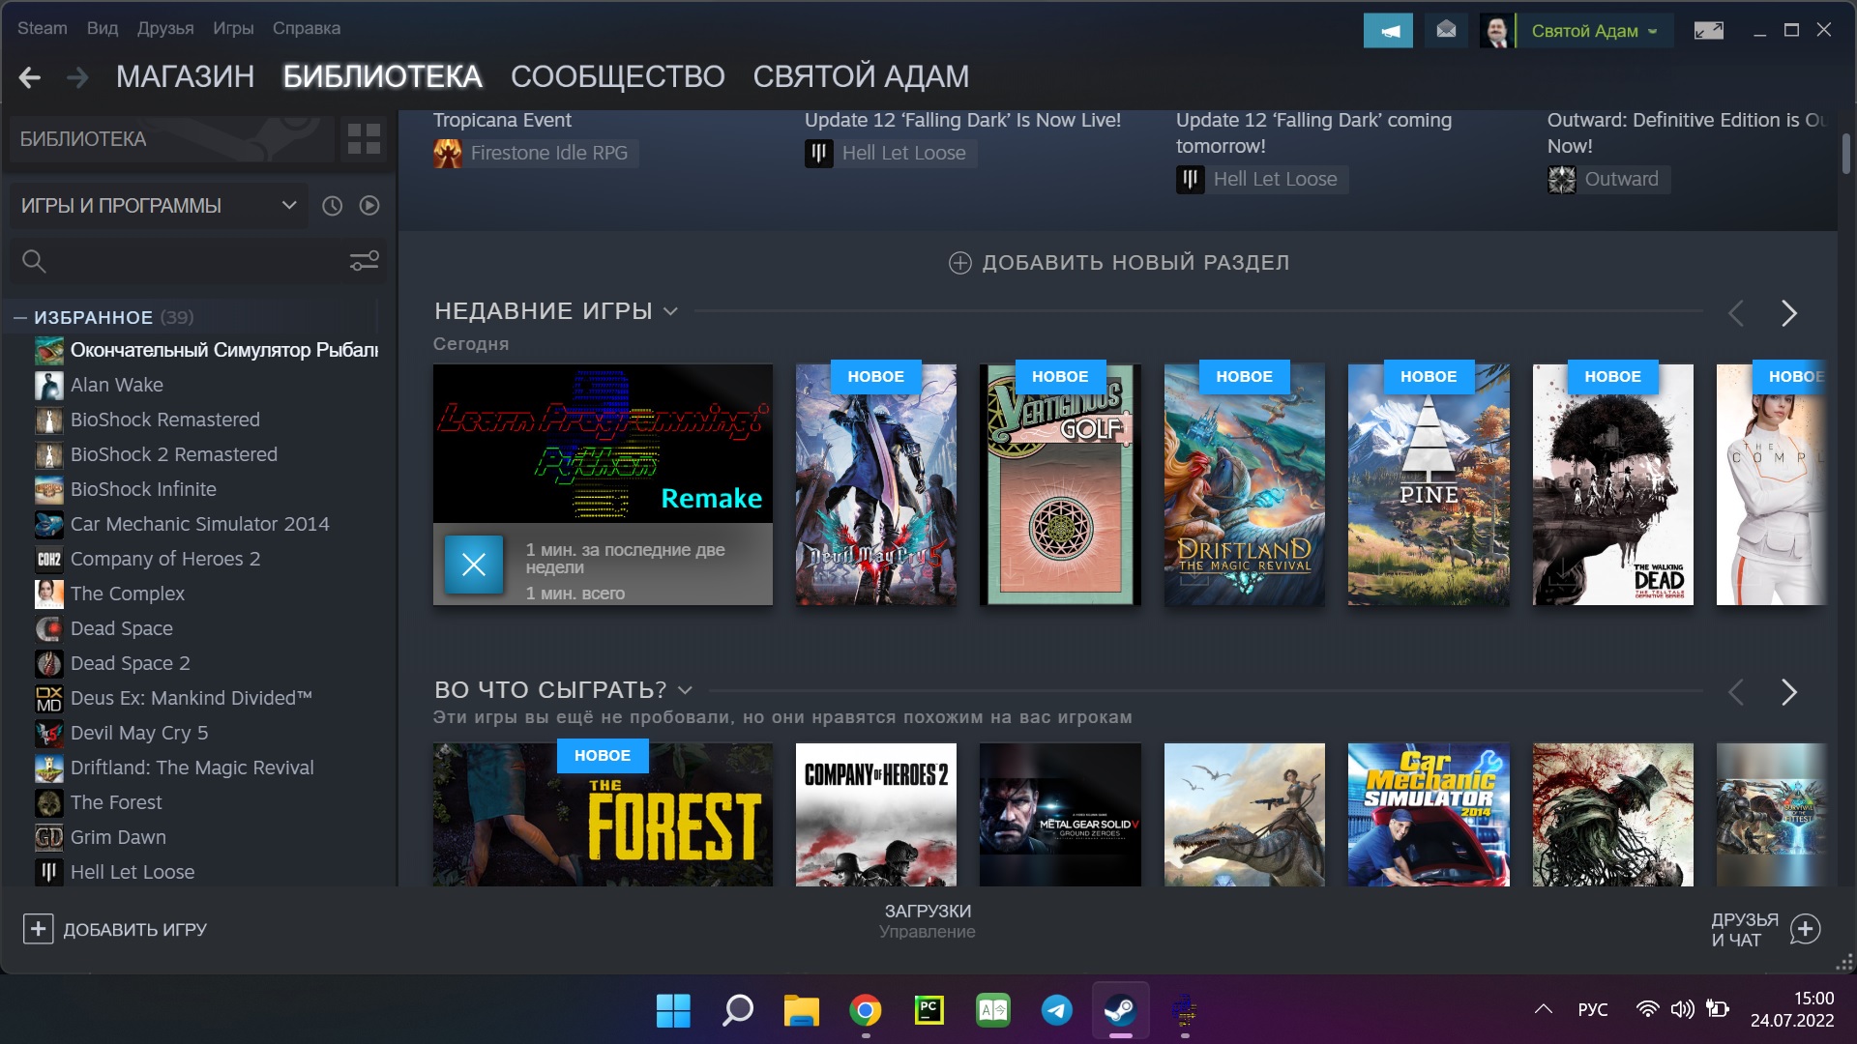
Task: Open advanced filter sliders icon
Action: pyautogui.click(x=364, y=261)
